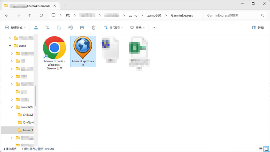Select the blurred third file icon

click(x=110, y=50)
